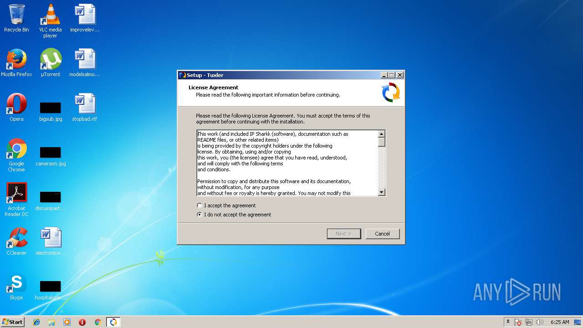Image resolution: width=583 pixels, height=328 pixels.
Task: Click the setup title bar icon
Action: coord(183,75)
